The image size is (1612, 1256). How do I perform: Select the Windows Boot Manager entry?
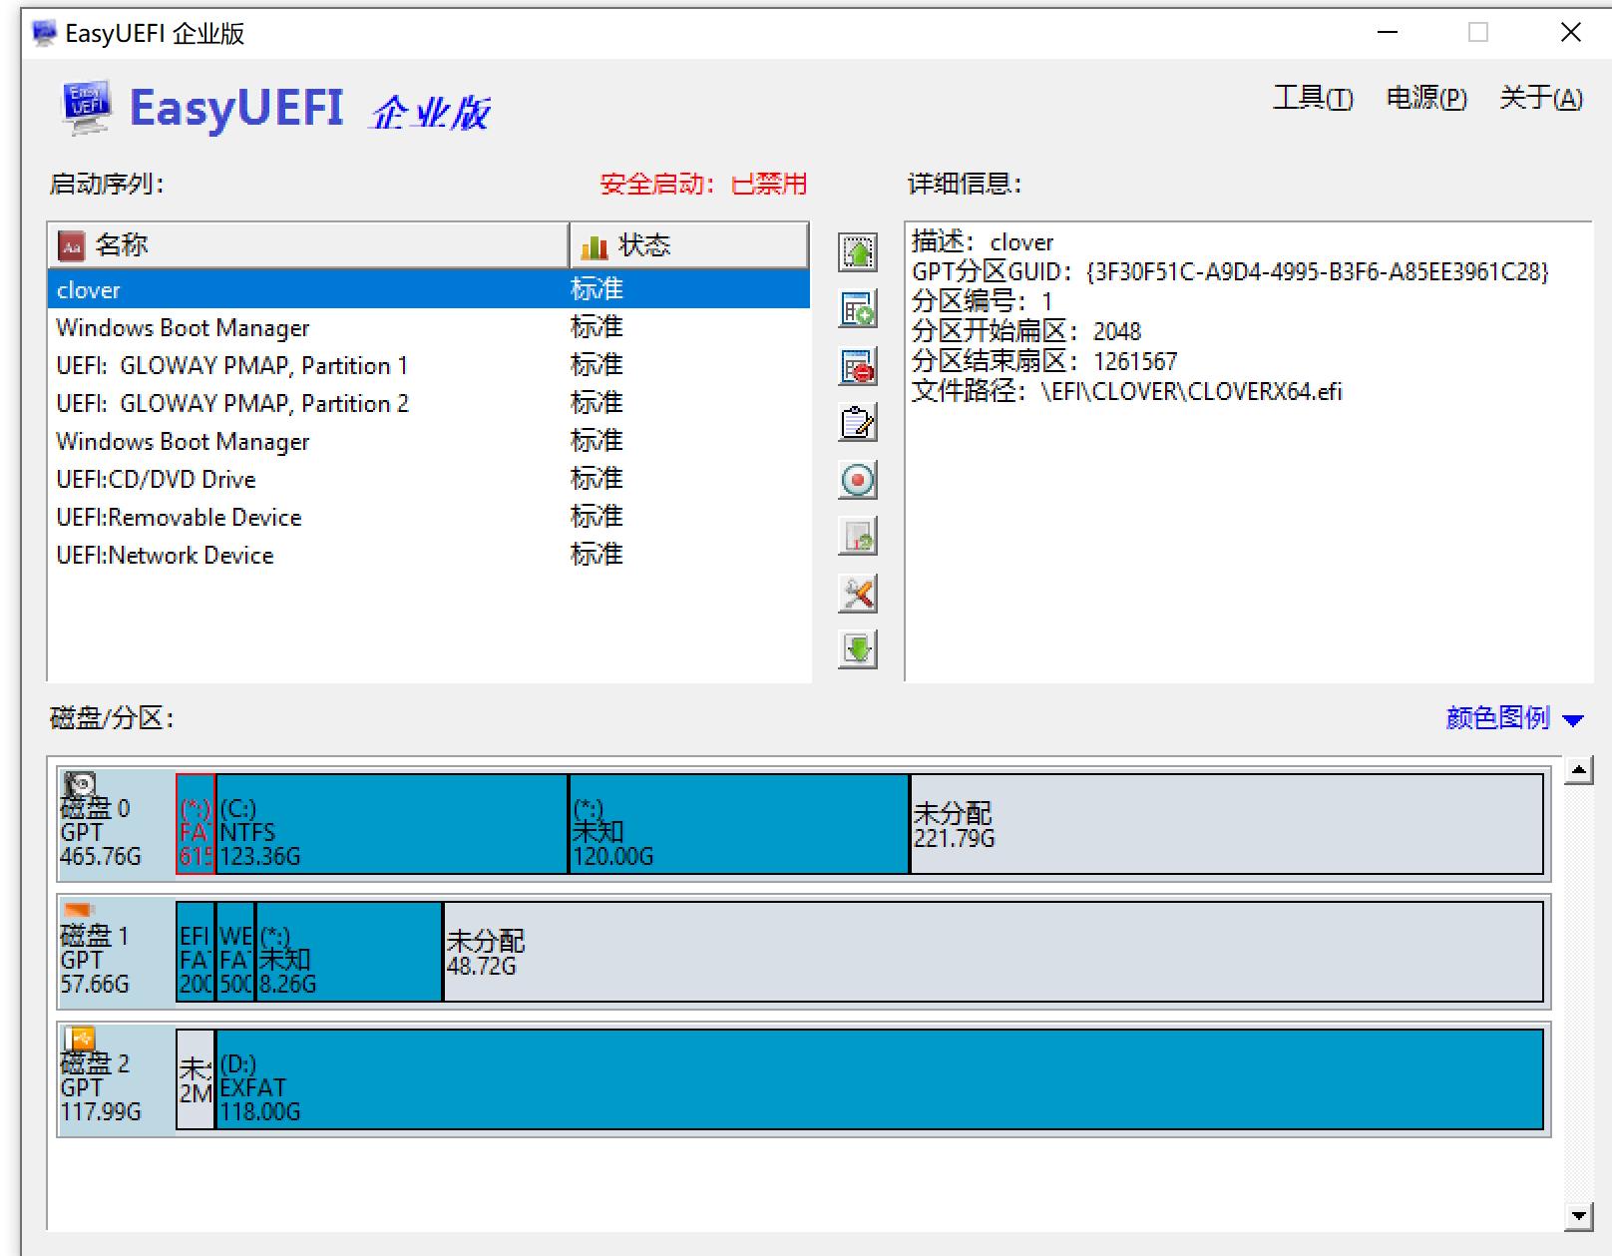(183, 327)
